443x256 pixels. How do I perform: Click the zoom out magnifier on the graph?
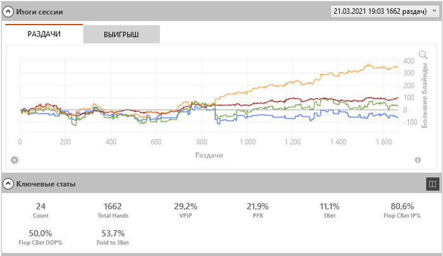[423, 55]
